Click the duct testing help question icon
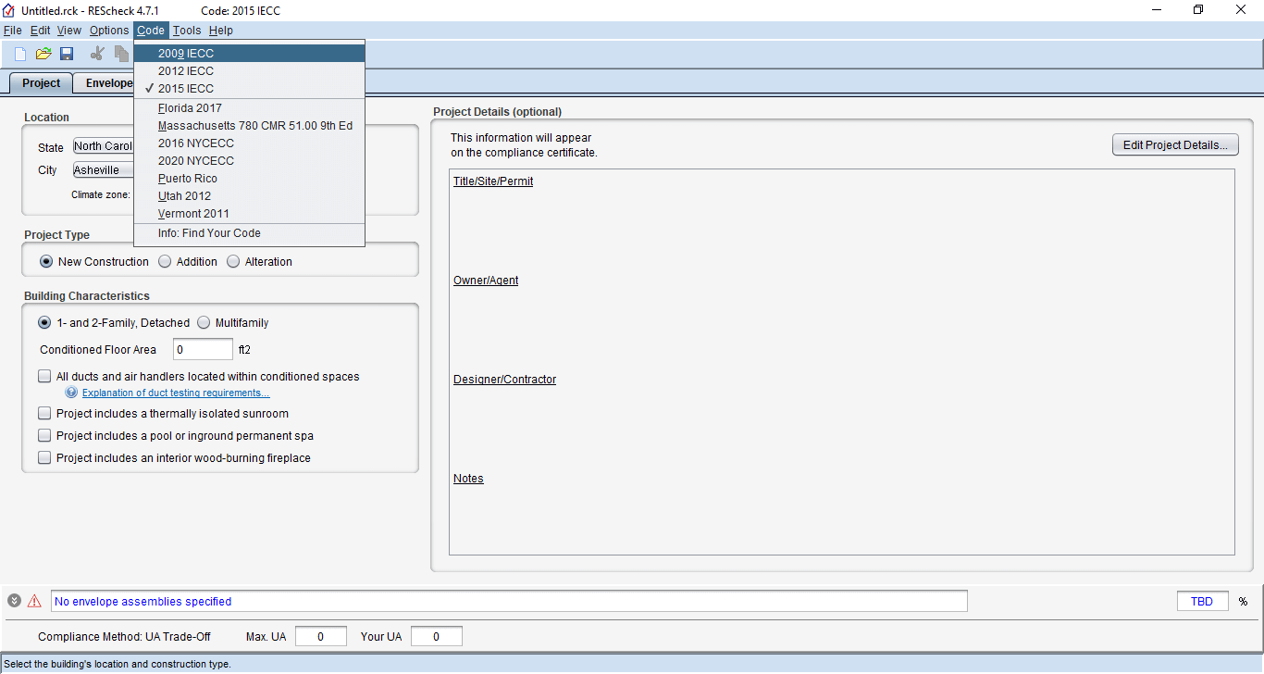Screen dimensions: 1264x674 (x=71, y=393)
